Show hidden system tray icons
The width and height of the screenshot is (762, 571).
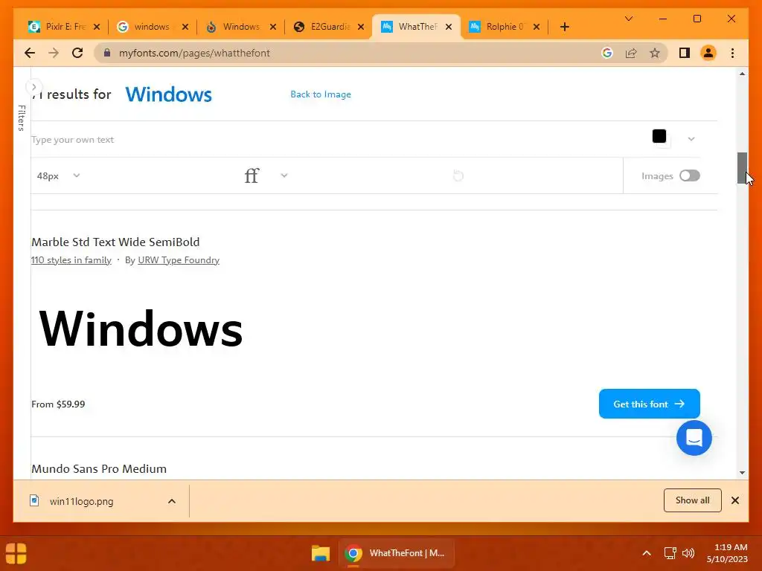[647, 553]
